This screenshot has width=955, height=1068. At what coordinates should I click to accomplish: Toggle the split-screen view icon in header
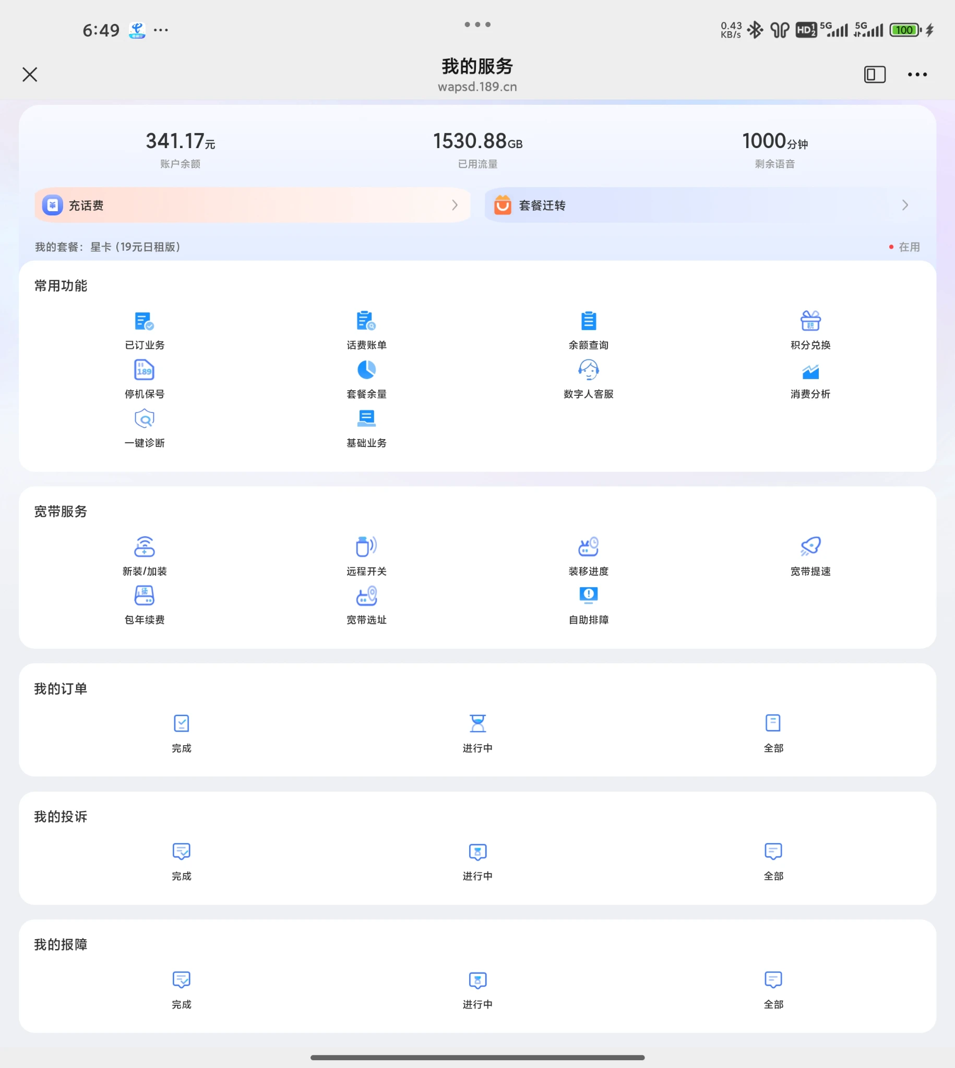(874, 75)
